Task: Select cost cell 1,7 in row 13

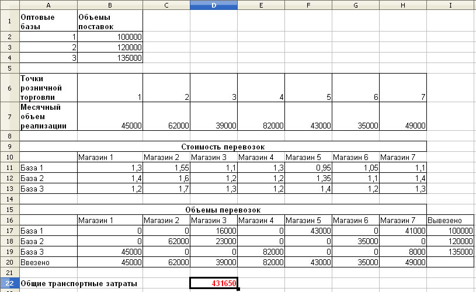Action: (x=166, y=189)
